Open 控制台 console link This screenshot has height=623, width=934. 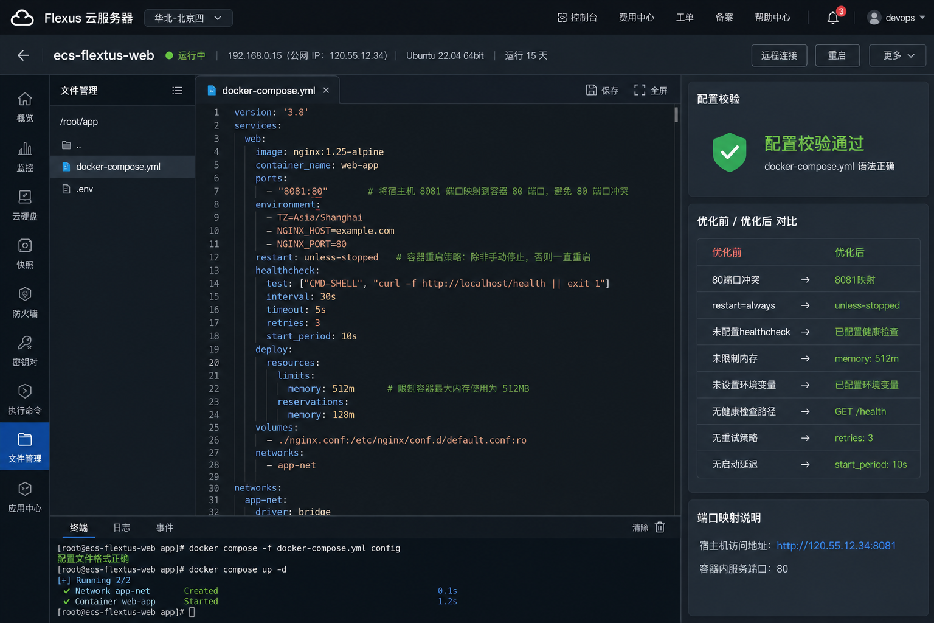pos(577,18)
